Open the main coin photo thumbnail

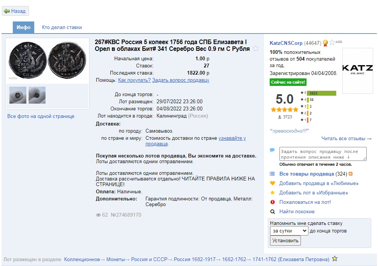[47, 61]
